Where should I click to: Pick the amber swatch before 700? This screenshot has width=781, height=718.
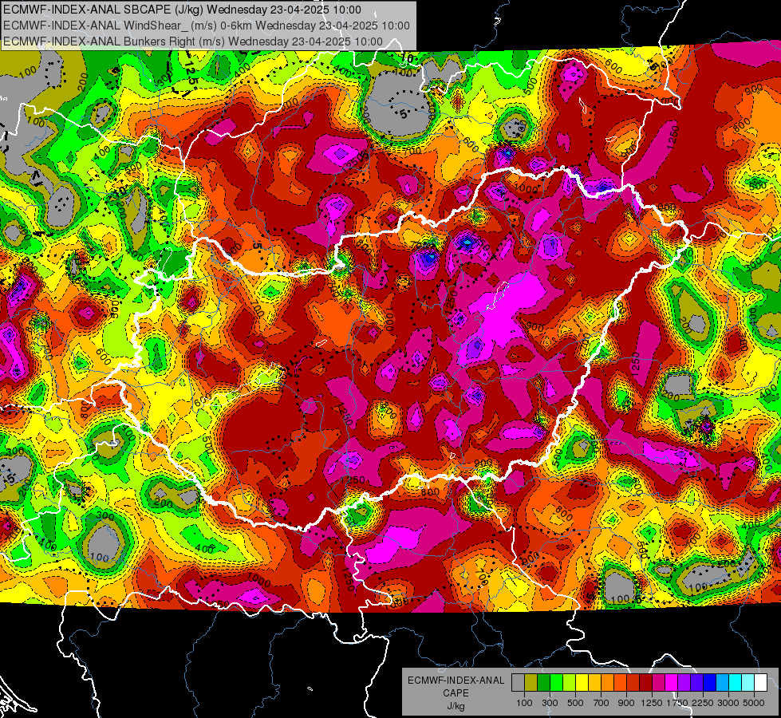[594, 682]
